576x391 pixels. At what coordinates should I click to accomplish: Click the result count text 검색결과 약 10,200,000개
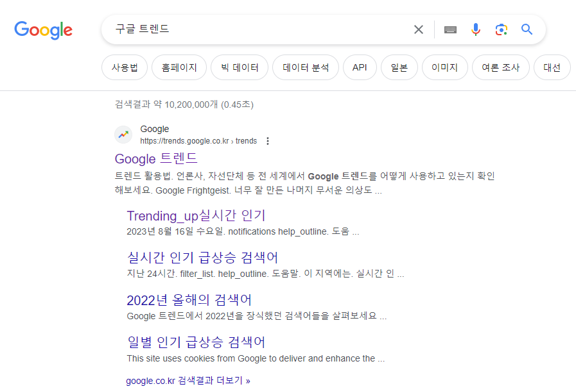click(184, 104)
